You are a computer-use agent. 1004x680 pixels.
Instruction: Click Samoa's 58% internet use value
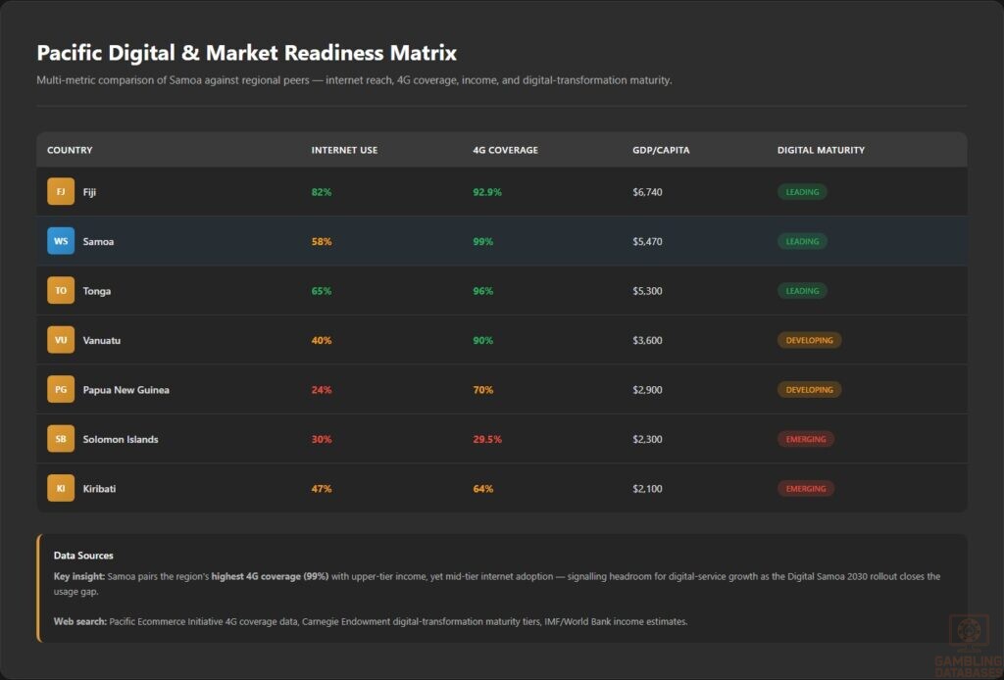coord(322,241)
